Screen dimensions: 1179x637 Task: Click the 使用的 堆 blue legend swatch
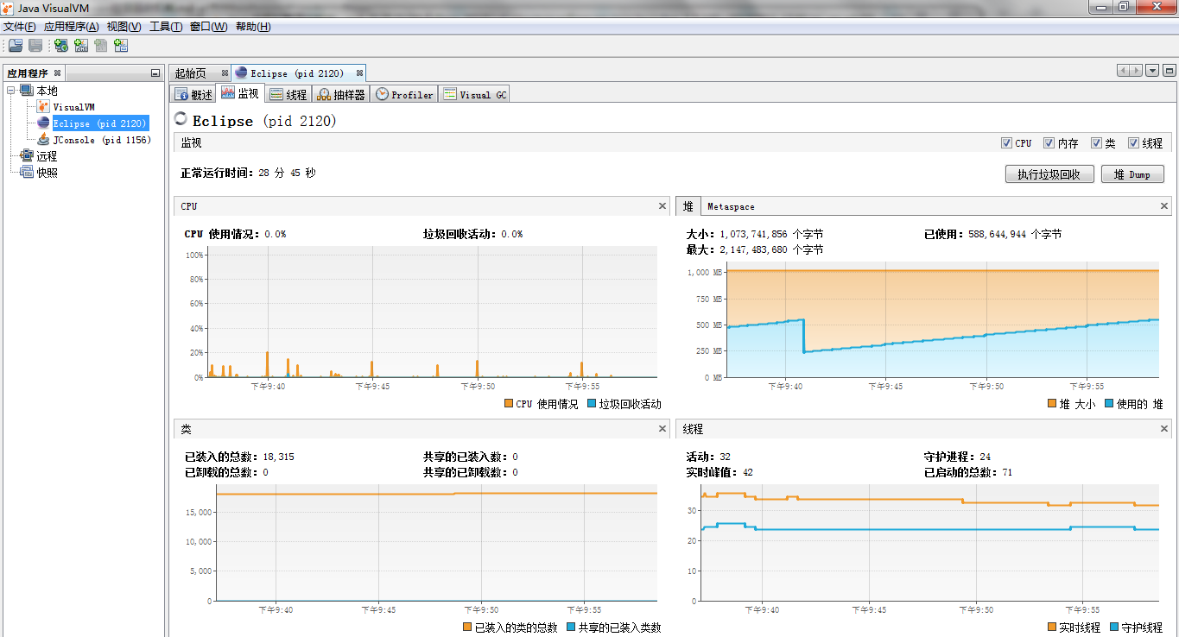[x=1109, y=403]
